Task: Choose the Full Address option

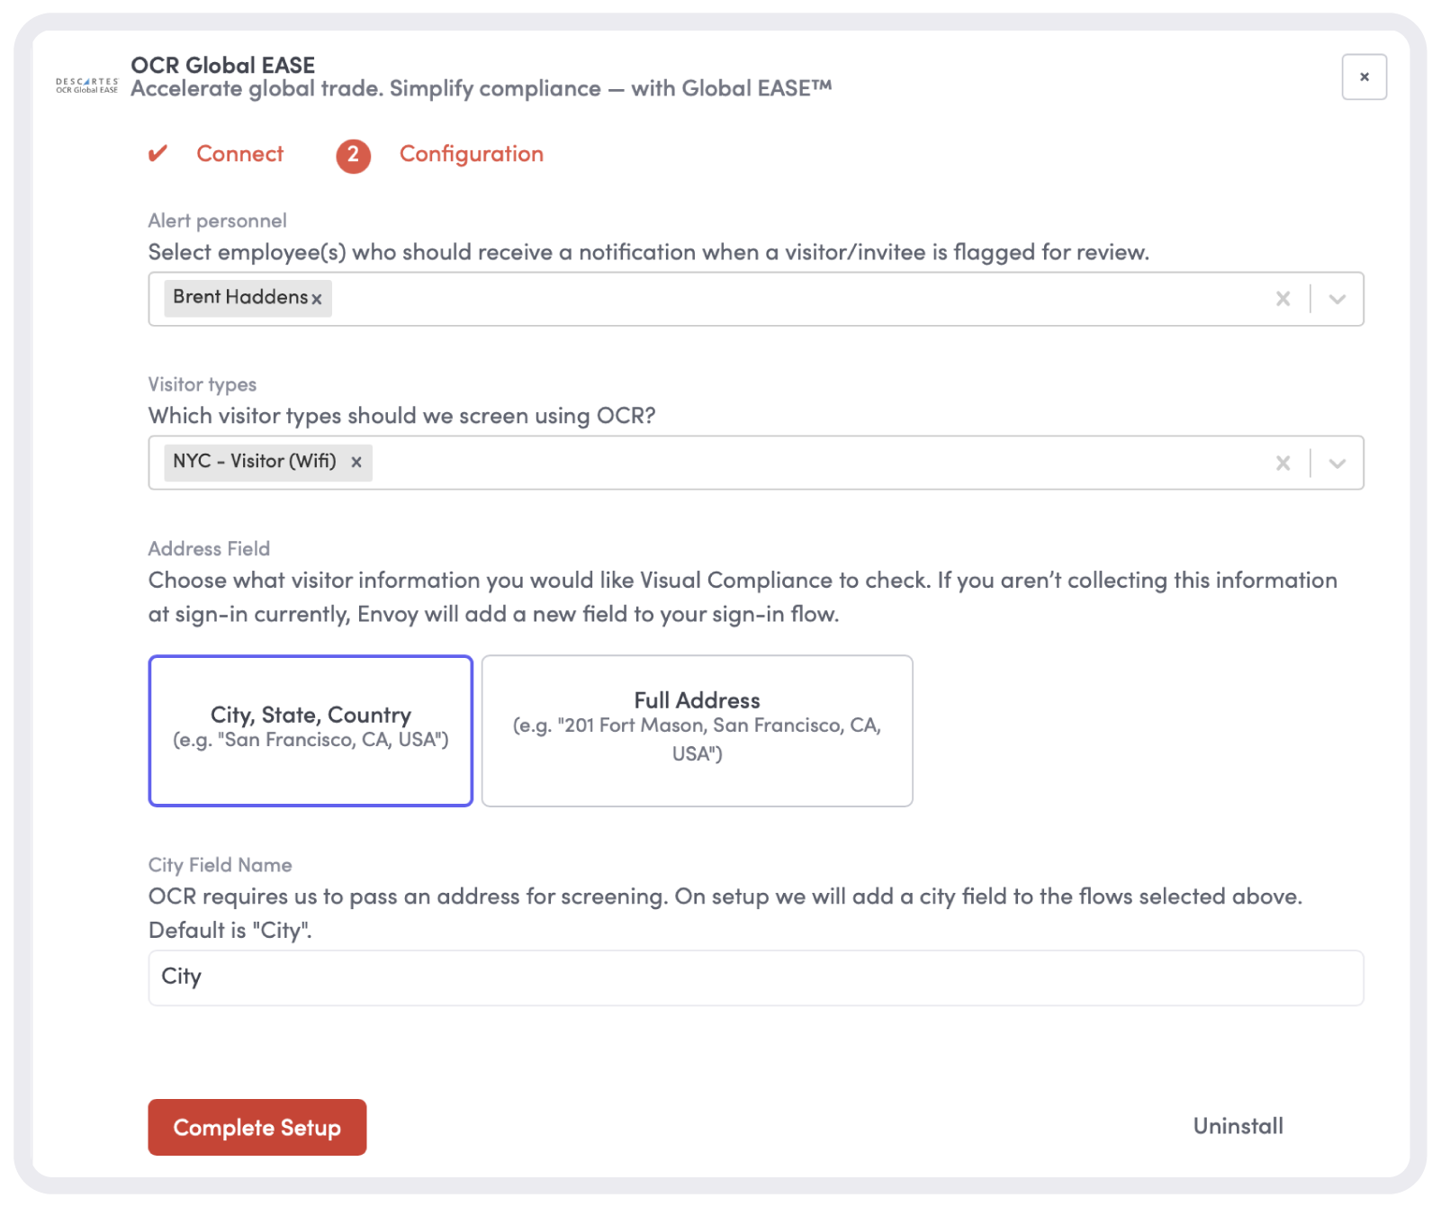Action: click(698, 731)
